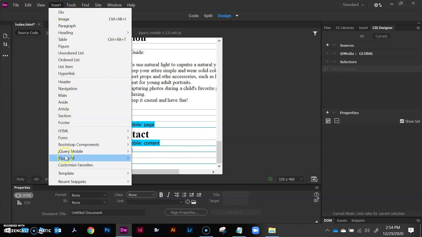Switch to Code view
The image size is (422, 237).
tap(194, 16)
